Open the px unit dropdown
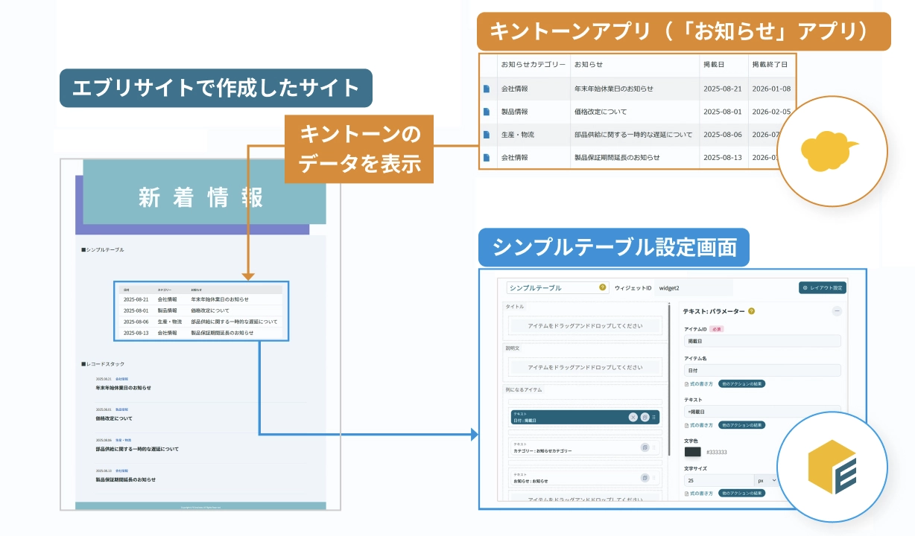This screenshot has height=536, width=915. (766, 480)
